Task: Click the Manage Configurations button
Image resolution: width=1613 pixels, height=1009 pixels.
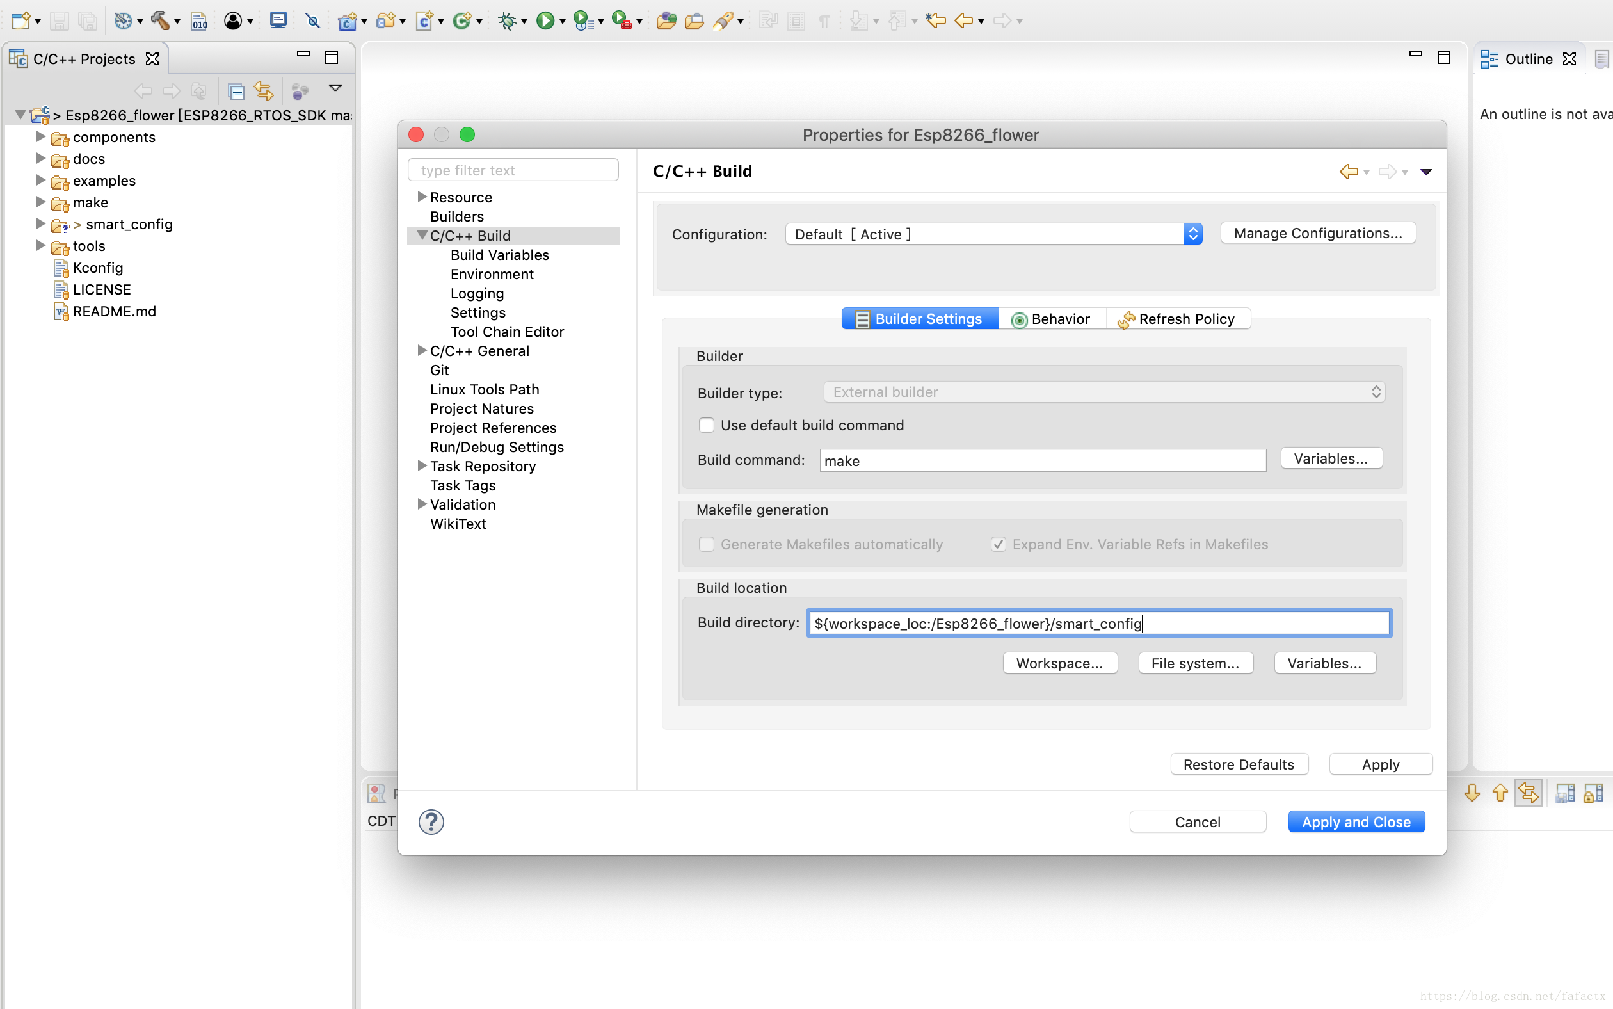Action: point(1317,233)
